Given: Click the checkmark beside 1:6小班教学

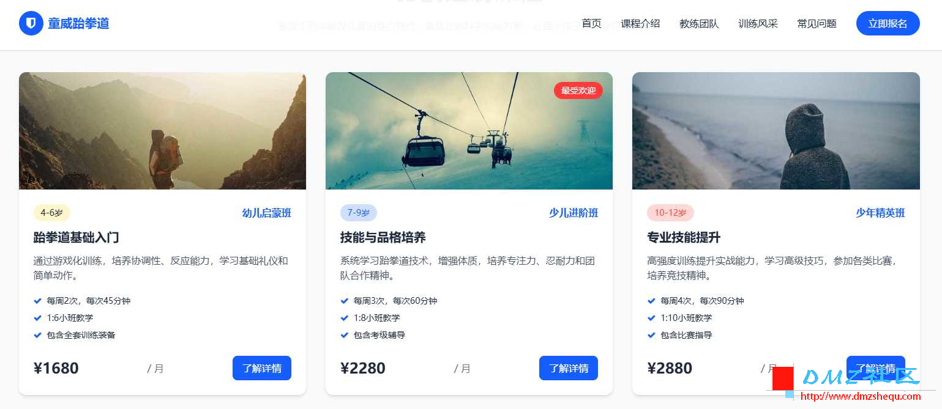Looking at the screenshot, I should pyautogui.click(x=37, y=318).
